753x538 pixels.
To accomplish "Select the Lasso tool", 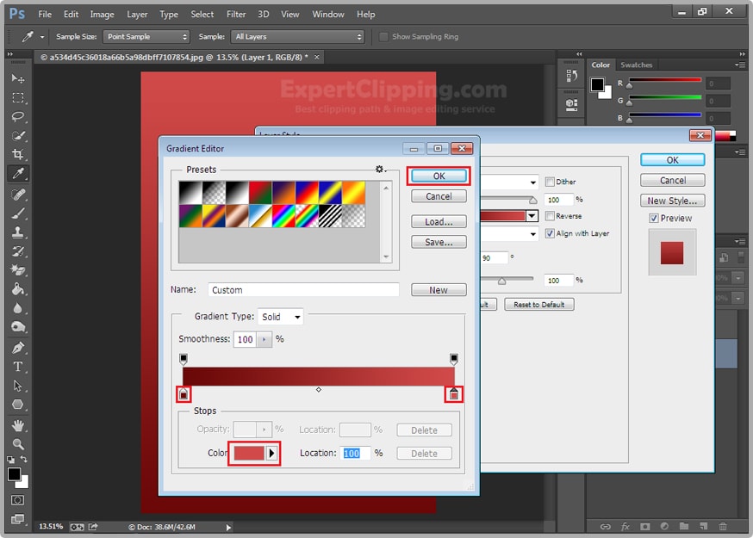I will [x=17, y=116].
